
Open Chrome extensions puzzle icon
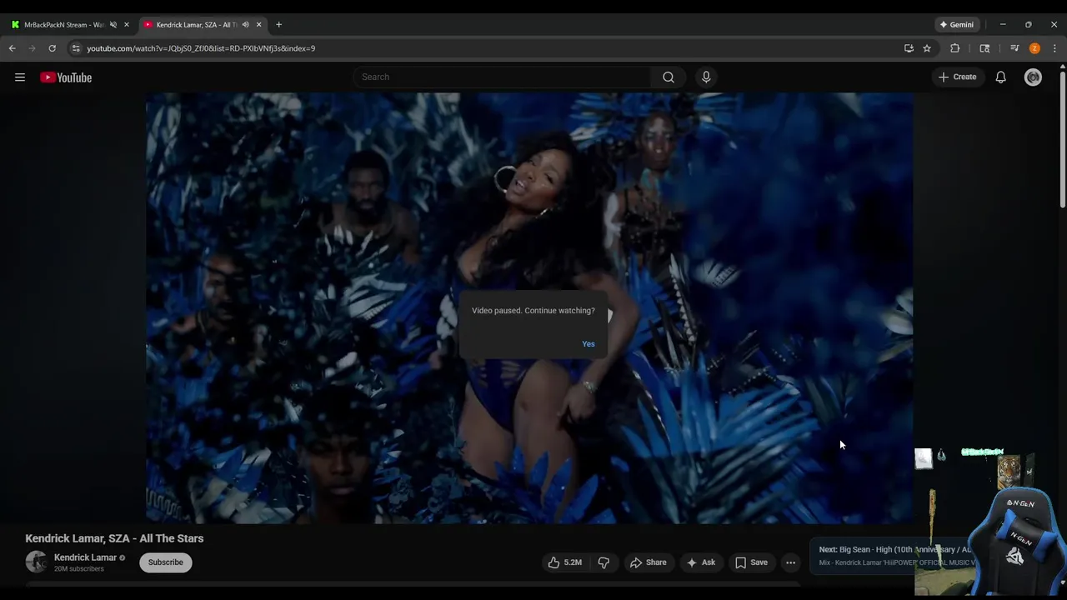click(x=955, y=48)
